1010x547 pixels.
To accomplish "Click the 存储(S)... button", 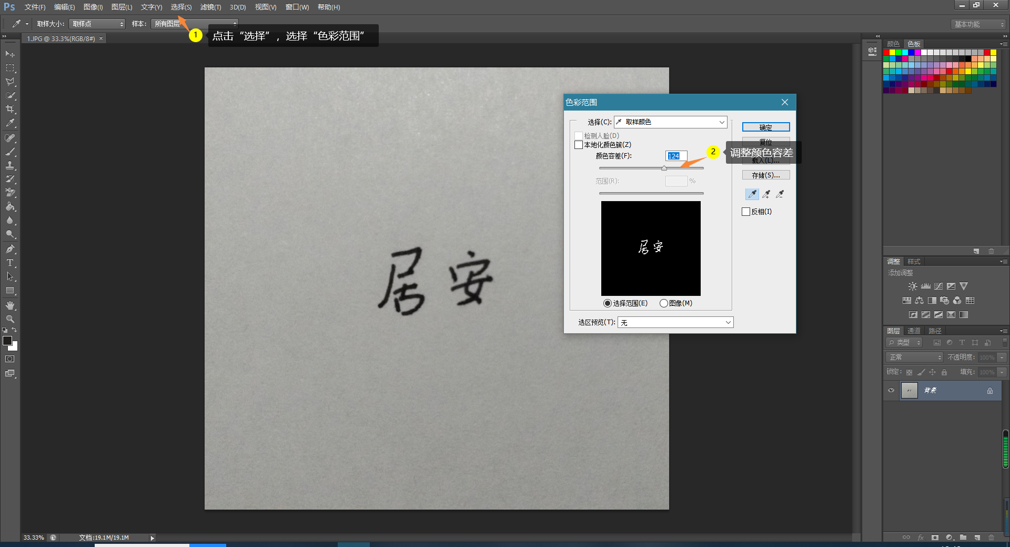I will coord(766,175).
